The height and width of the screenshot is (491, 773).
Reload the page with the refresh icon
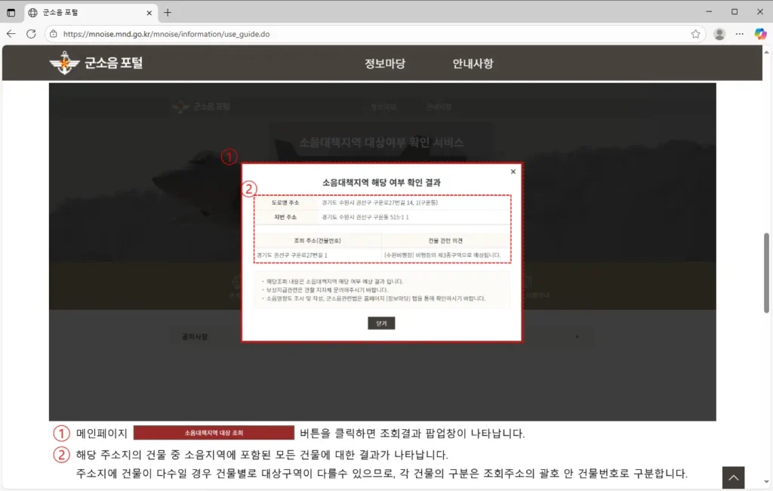[31, 34]
